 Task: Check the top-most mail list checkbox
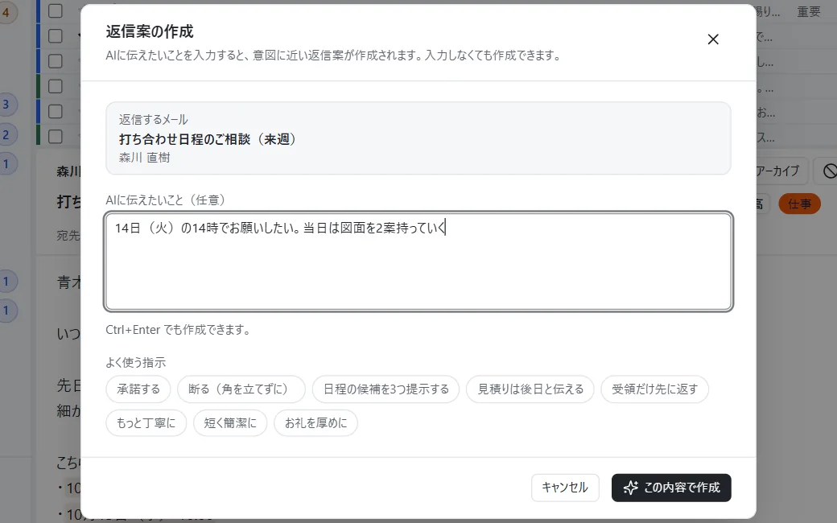56,10
